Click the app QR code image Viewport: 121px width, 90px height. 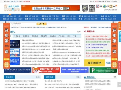(92, 8)
